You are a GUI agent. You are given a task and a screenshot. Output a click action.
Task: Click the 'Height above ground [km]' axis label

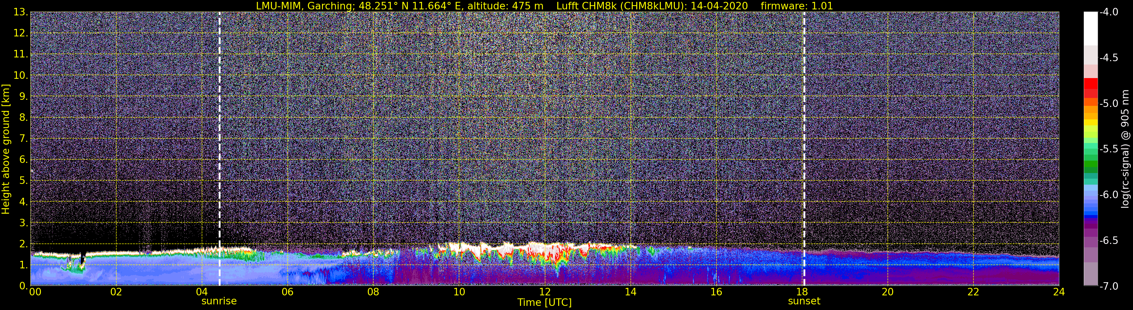click(x=6, y=149)
